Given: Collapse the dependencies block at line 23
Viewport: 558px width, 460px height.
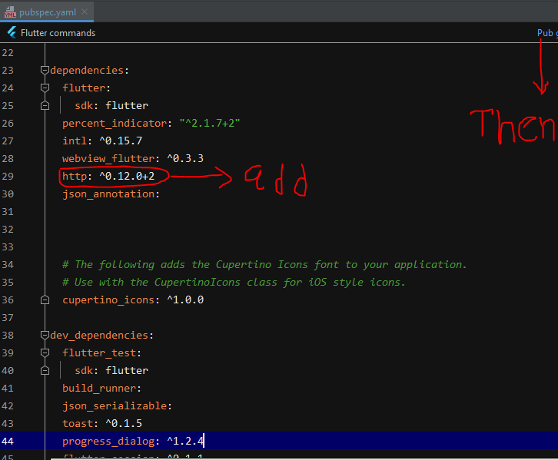Looking at the screenshot, I should [45, 71].
